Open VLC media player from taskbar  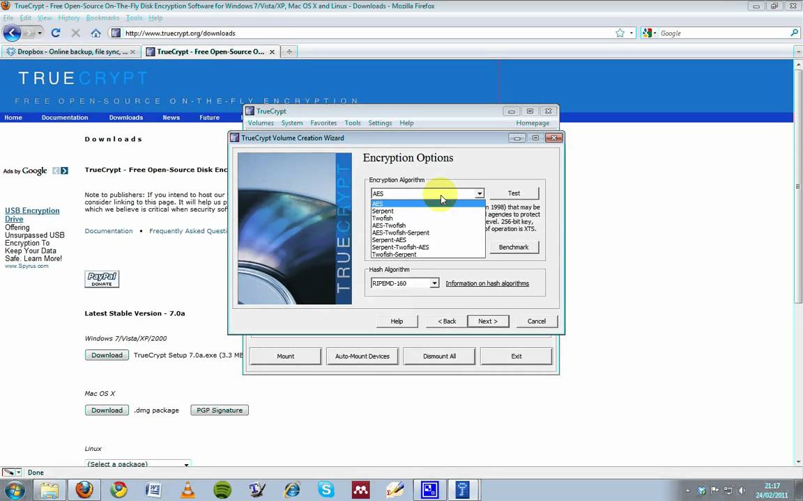tap(188, 490)
